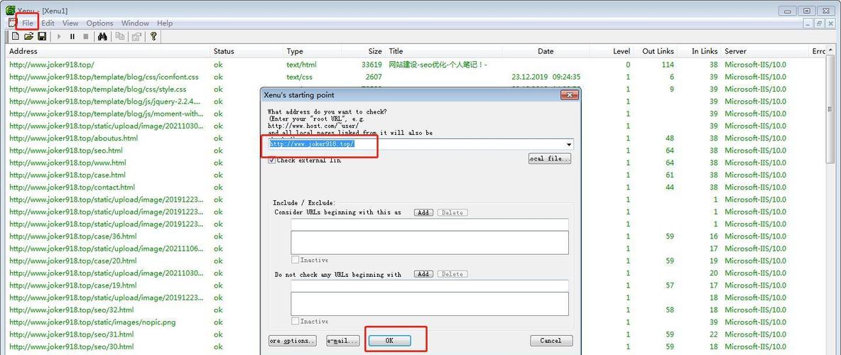Sort by the Date column header
Image resolution: width=841 pixels, height=355 pixels.
546,51
